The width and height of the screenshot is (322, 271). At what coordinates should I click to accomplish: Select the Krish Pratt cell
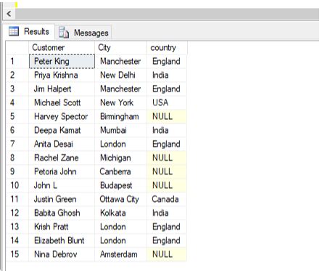click(62, 227)
